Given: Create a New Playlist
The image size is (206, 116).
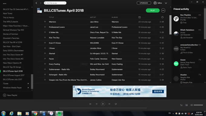Looking at the screenshot, I should coord(10,95).
